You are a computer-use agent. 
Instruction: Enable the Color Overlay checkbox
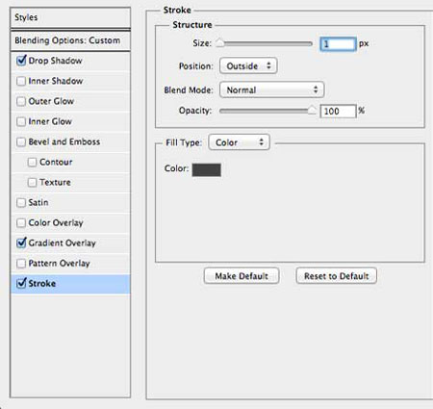tap(21, 222)
